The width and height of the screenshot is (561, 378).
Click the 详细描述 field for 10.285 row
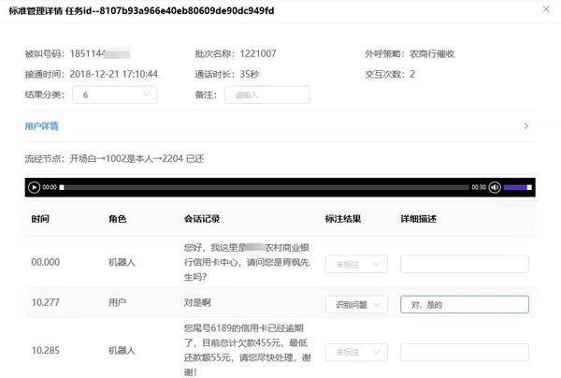coord(464,352)
